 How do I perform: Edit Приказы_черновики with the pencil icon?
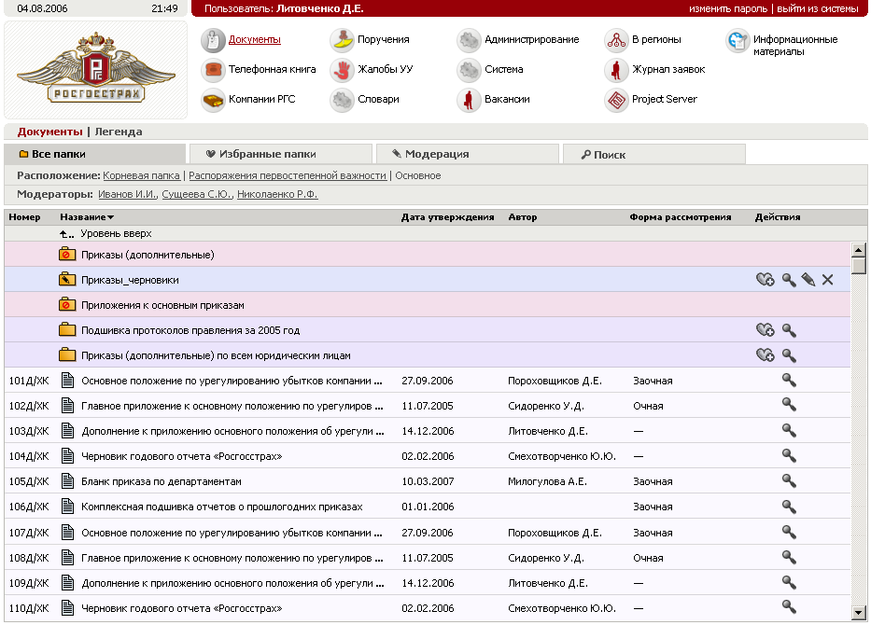[x=808, y=278]
